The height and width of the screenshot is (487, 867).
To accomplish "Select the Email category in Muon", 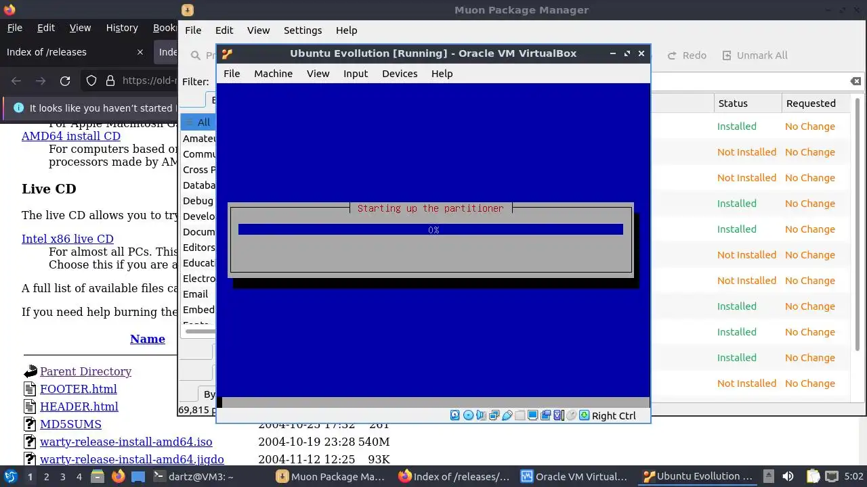I will pos(196,294).
